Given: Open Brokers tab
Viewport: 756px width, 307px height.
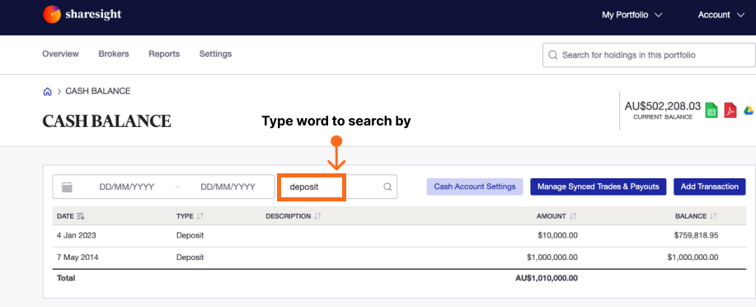Looking at the screenshot, I should (x=114, y=54).
